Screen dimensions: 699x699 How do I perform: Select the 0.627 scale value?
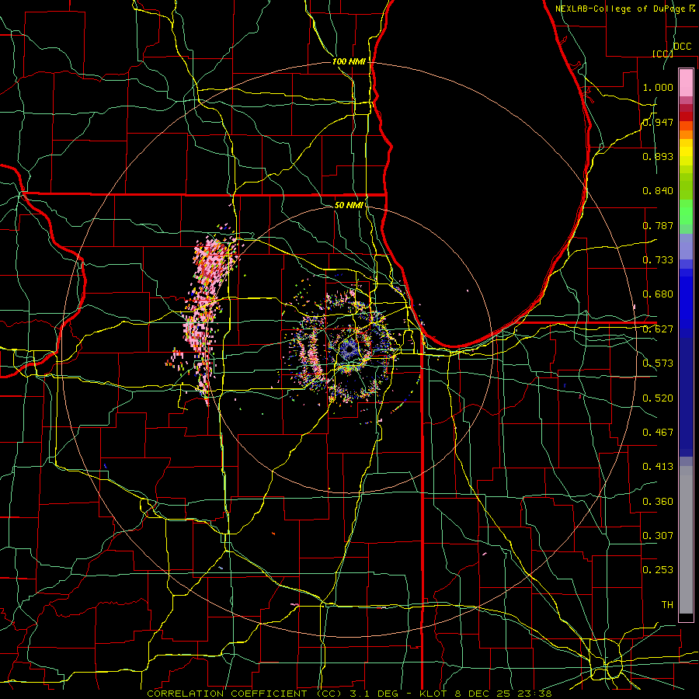click(658, 329)
